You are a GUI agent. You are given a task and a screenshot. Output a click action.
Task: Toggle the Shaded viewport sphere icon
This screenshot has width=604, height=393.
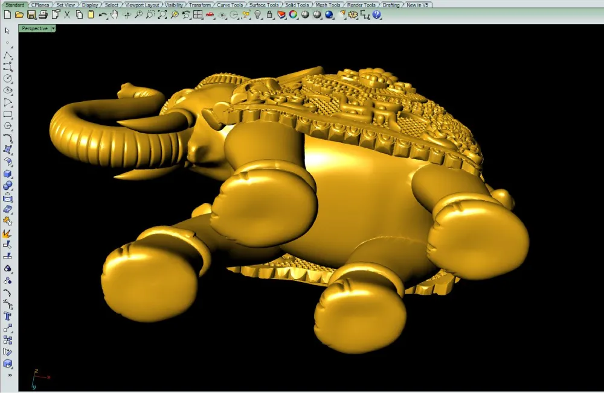[x=306, y=14]
